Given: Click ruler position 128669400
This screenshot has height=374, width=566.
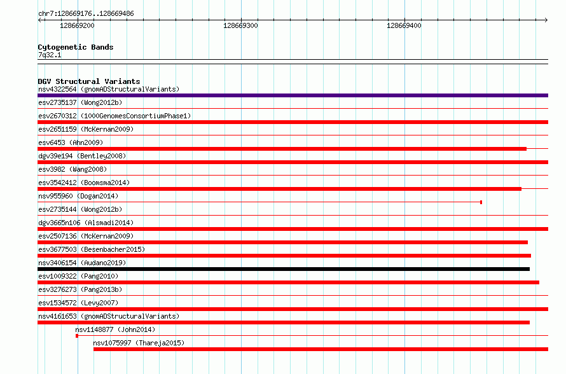Looking at the screenshot, I should pos(404,25).
